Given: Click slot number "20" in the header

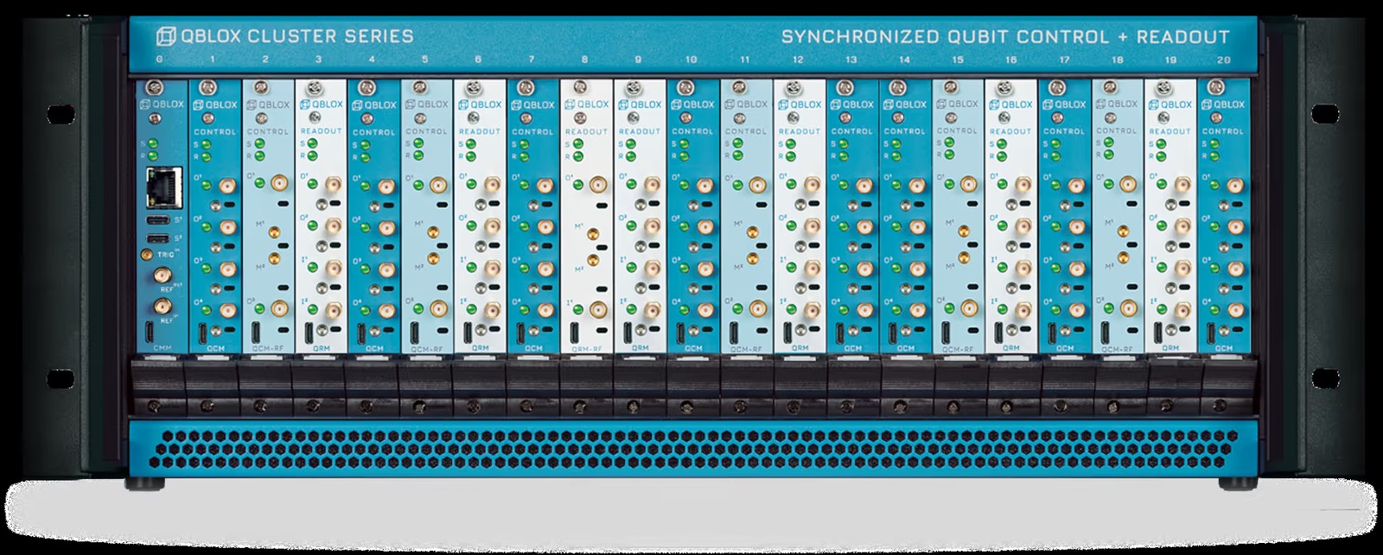Looking at the screenshot, I should 1223,60.
